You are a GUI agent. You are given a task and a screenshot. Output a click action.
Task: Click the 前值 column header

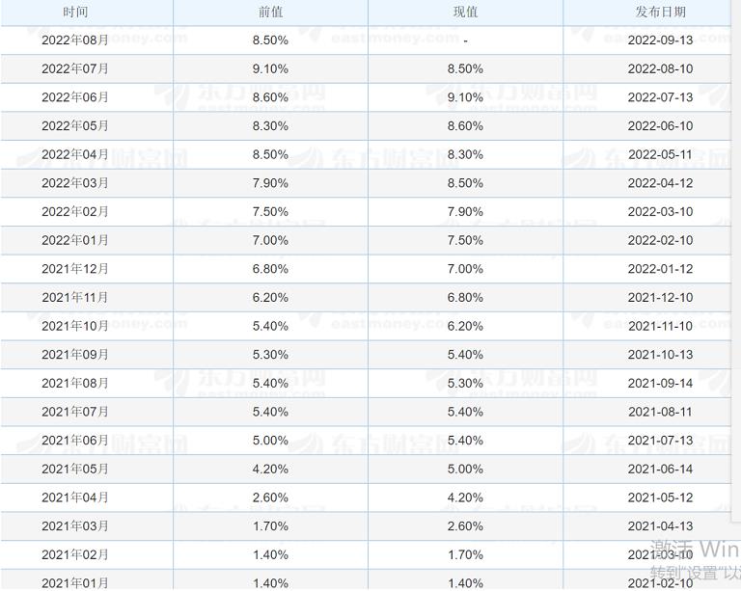click(270, 12)
